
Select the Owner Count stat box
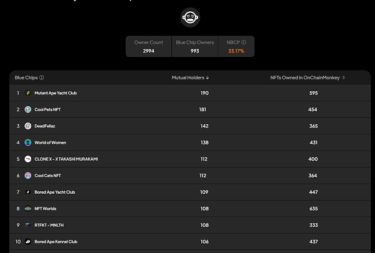(x=149, y=46)
